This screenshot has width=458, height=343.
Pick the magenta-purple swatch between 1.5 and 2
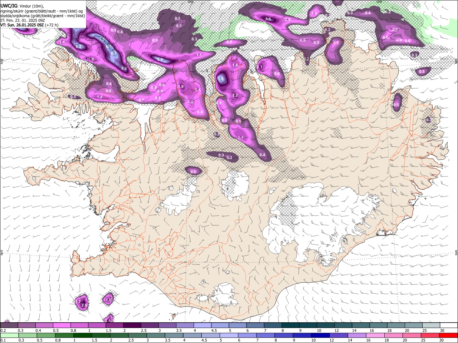tap(114, 325)
